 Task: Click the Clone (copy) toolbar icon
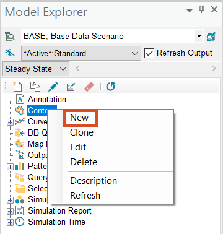[x=35, y=87]
